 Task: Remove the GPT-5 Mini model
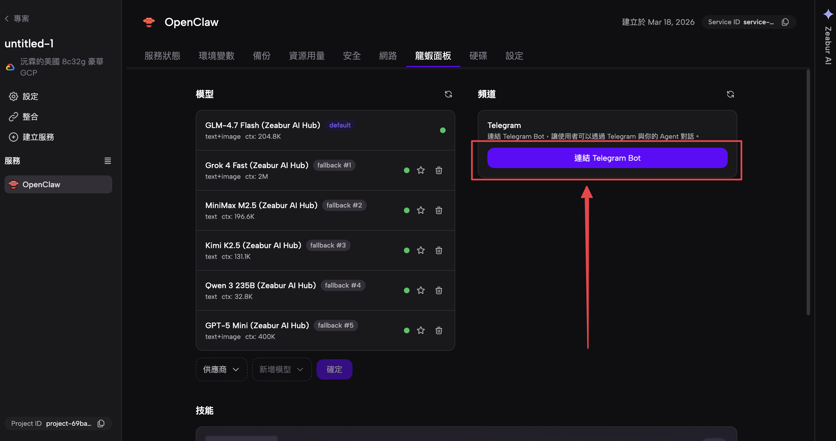[438, 330]
